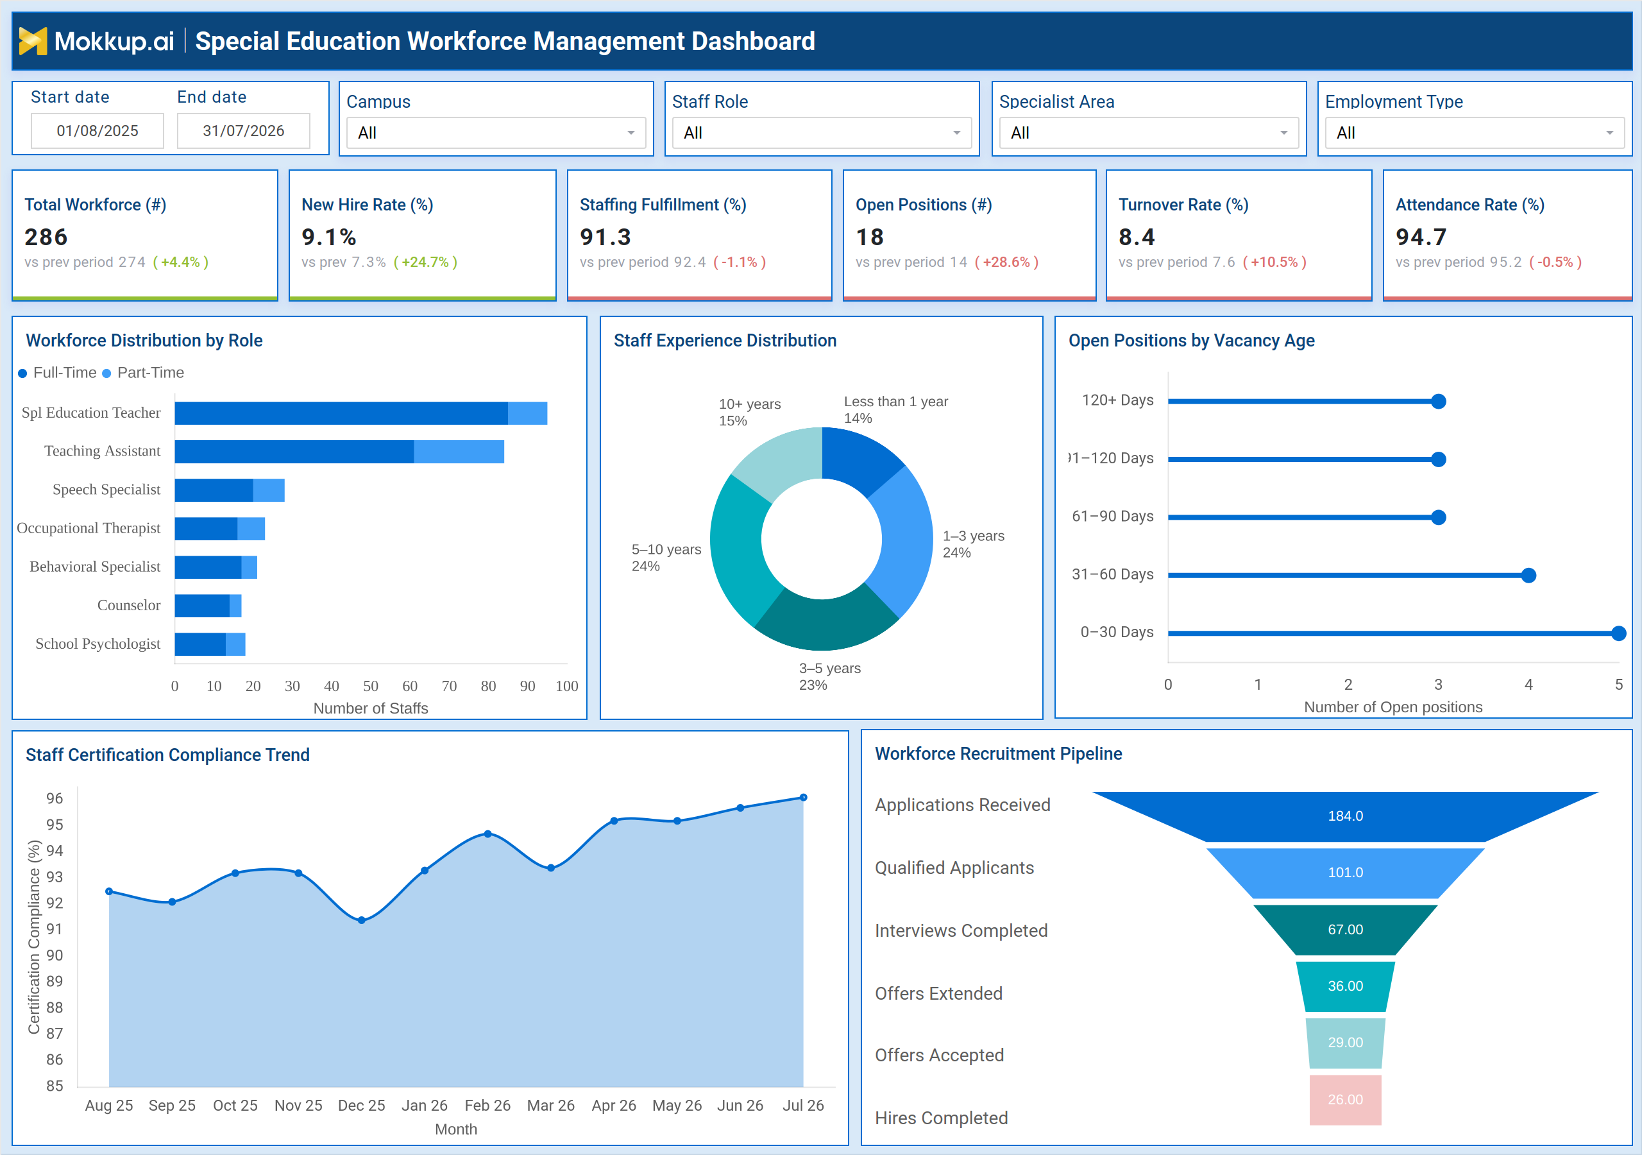Click Open Positions value 18
Image resolution: width=1642 pixels, height=1155 pixels.
pos(870,237)
